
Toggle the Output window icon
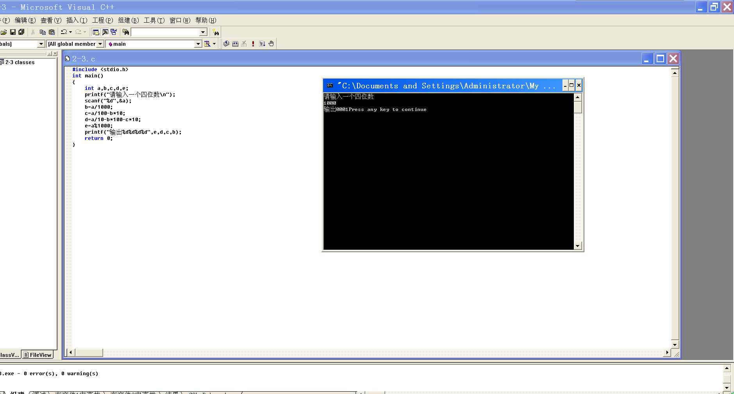pos(105,32)
